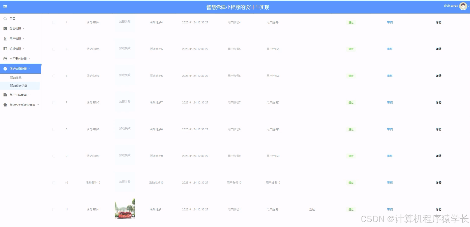470x227 pixels.
Task: Check the checkbox for row 9
Action: tap(54, 156)
